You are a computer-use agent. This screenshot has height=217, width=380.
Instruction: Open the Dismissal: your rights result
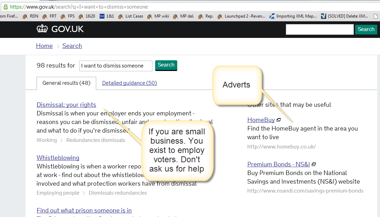point(66,105)
